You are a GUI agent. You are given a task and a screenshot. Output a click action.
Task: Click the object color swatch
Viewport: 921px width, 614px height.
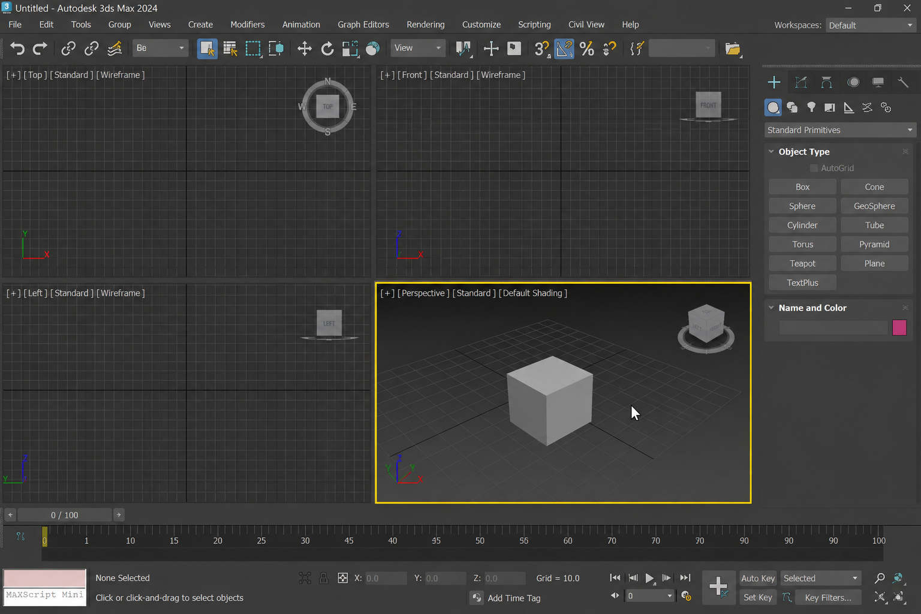tap(899, 327)
